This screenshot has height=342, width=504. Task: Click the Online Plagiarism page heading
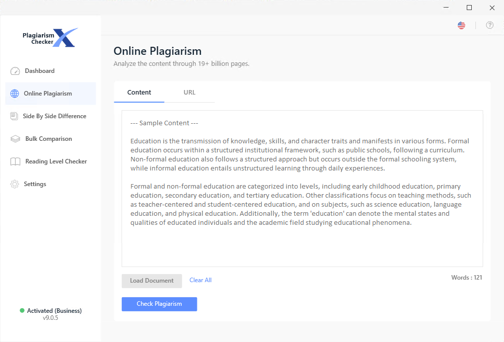158,51
